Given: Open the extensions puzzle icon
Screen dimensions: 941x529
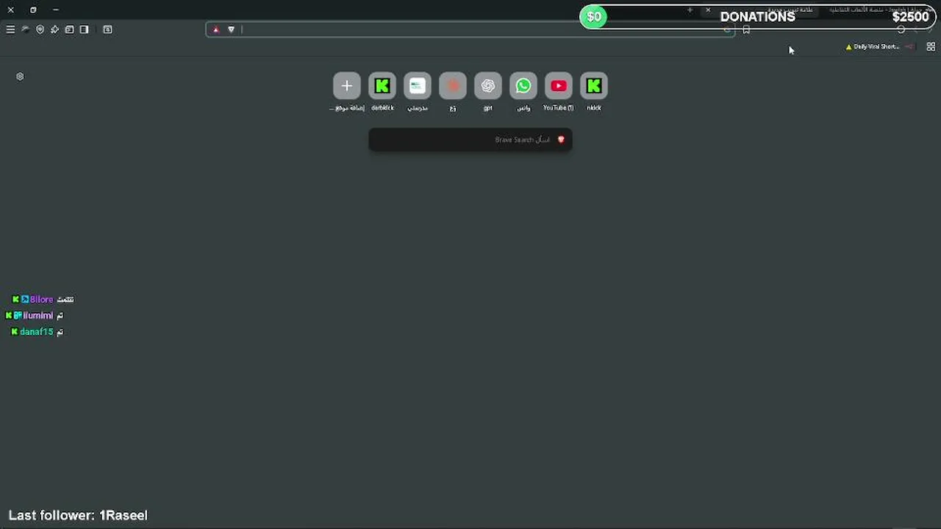Looking at the screenshot, I should point(54,29).
